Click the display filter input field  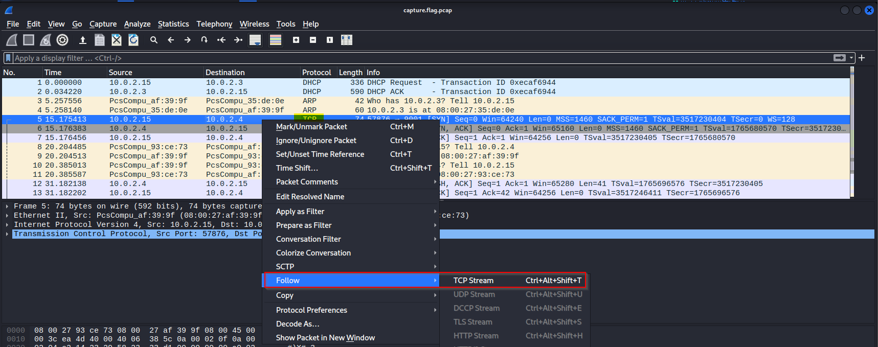[422, 58]
